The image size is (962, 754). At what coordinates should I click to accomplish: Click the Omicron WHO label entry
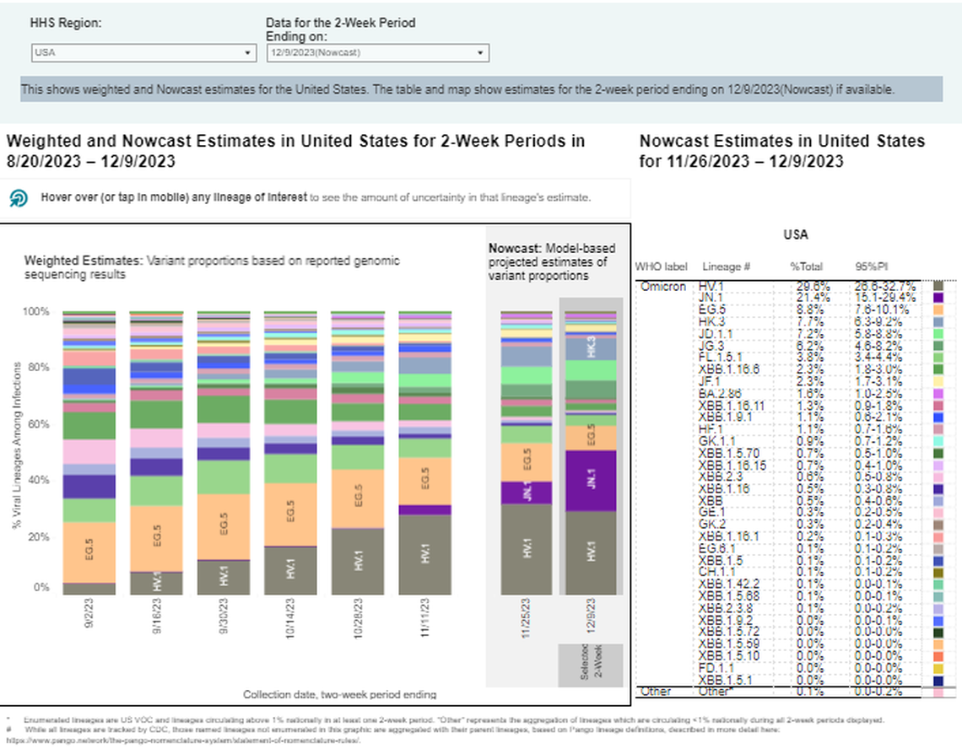[663, 287]
